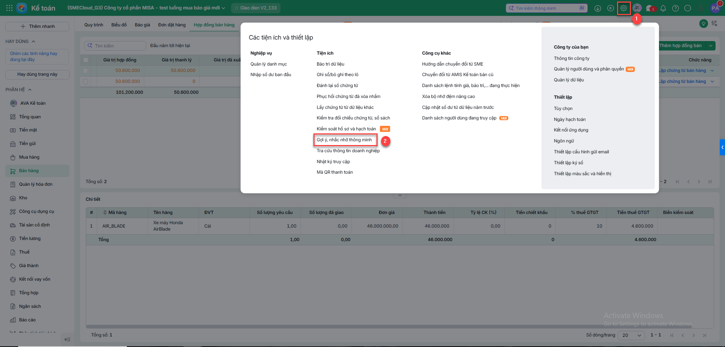Screen dimensions: 725x347
Task: Check the first contract row checkbox
Action: 85,70
